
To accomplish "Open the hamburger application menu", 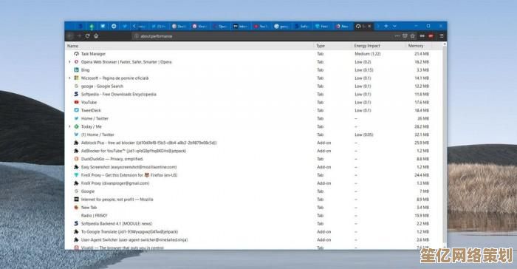I will (x=441, y=35).
